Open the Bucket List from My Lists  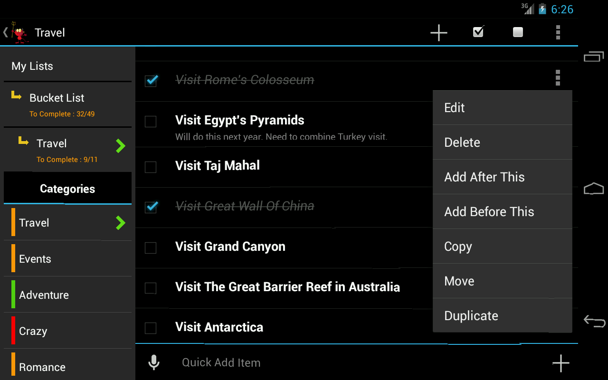[x=57, y=98]
